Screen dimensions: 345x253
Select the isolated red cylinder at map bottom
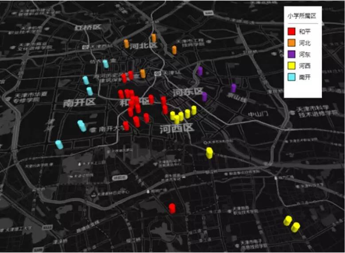(172, 209)
